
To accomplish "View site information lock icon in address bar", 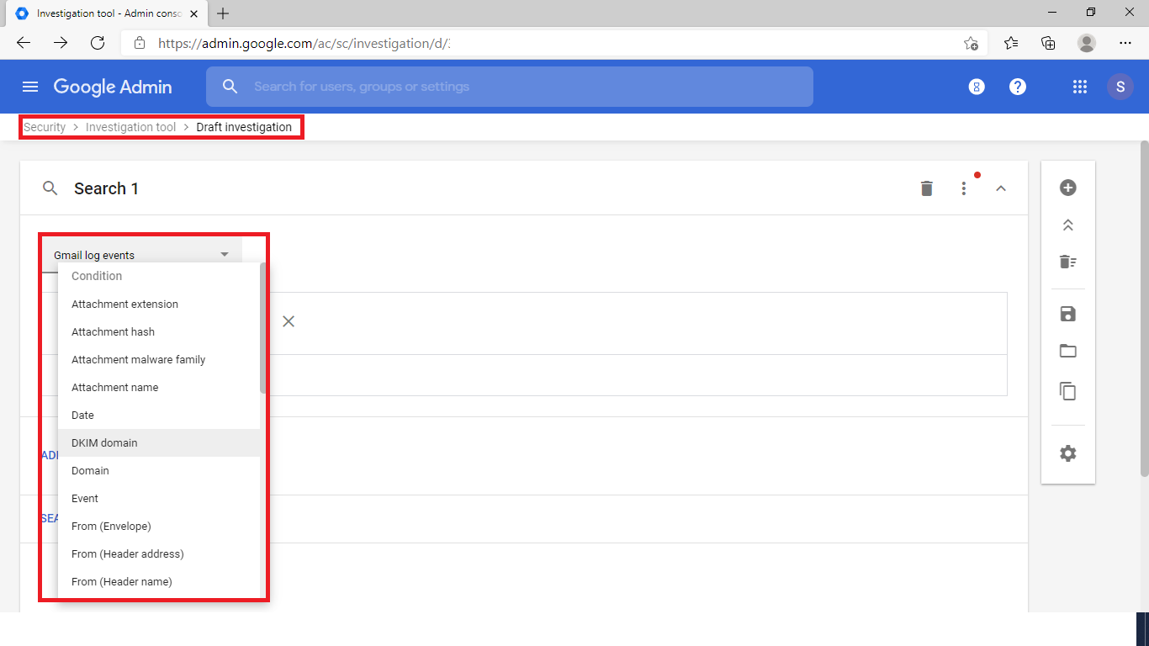I will coord(140,43).
